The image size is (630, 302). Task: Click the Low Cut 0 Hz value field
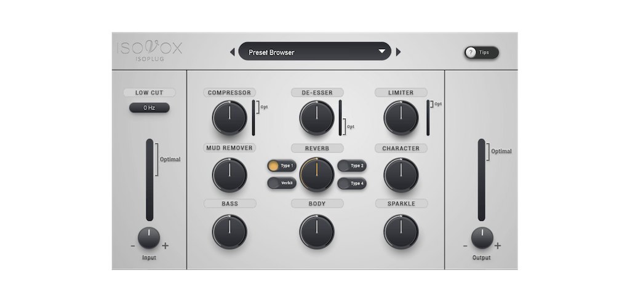pos(149,108)
